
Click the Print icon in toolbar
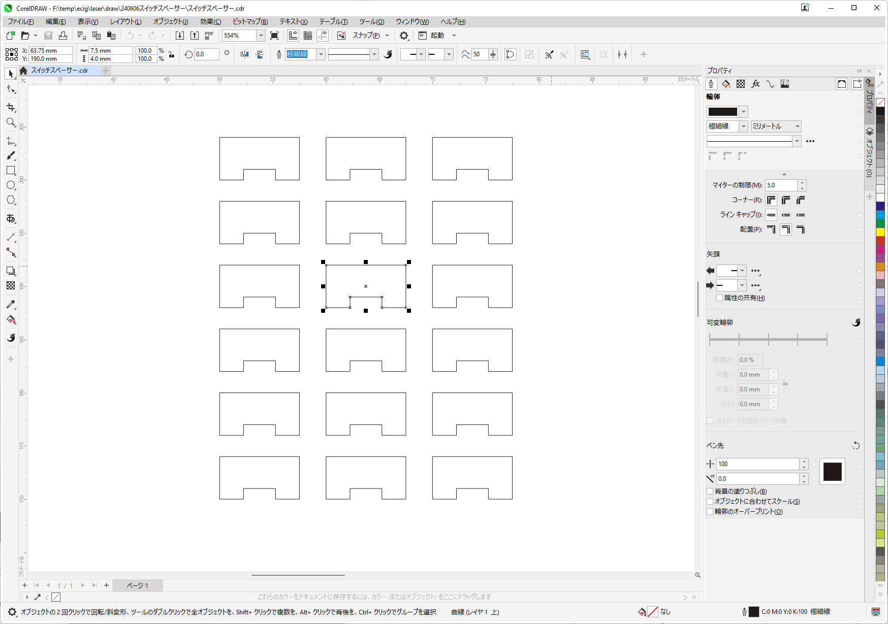tap(63, 36)
